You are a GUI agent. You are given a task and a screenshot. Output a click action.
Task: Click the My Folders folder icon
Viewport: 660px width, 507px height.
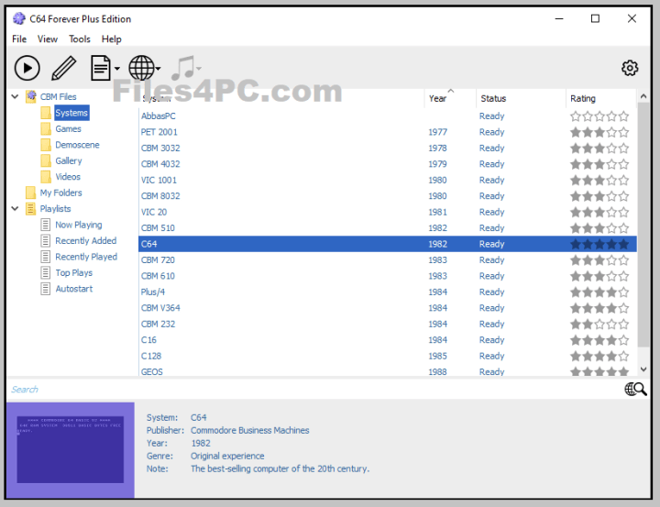coord(30,193)
